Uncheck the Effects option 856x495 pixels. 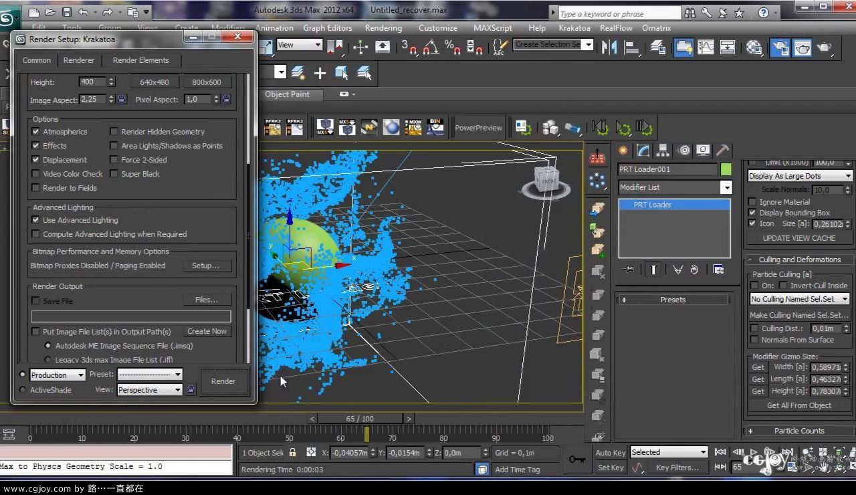(36, 146)
